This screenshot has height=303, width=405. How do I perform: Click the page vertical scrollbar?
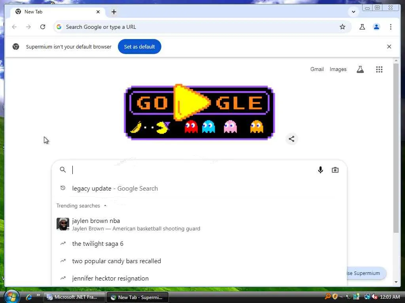pos(396,148)
